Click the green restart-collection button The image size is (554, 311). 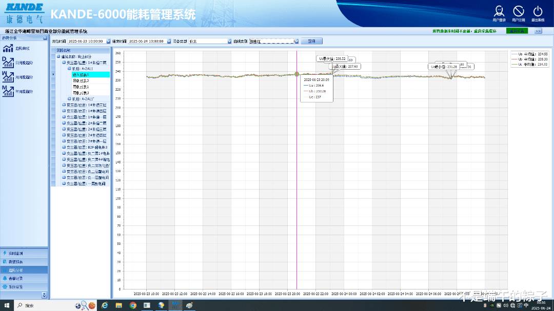[x=517, y=31]
